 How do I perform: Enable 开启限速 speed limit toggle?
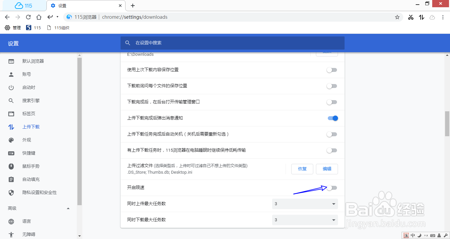(331, 187)
